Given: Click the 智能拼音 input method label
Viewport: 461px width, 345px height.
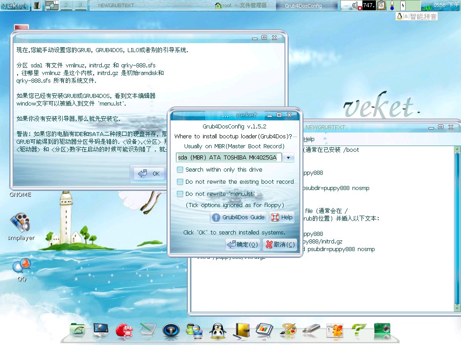Looking at the screenshot, I should pyautogui.click(x=423, y=17).
